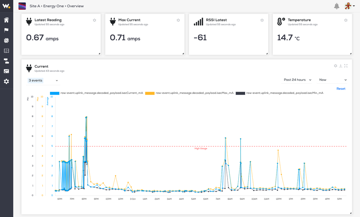Click the RSSI Latest card title
The image size is (360, 217).
[x=216, y=20]
